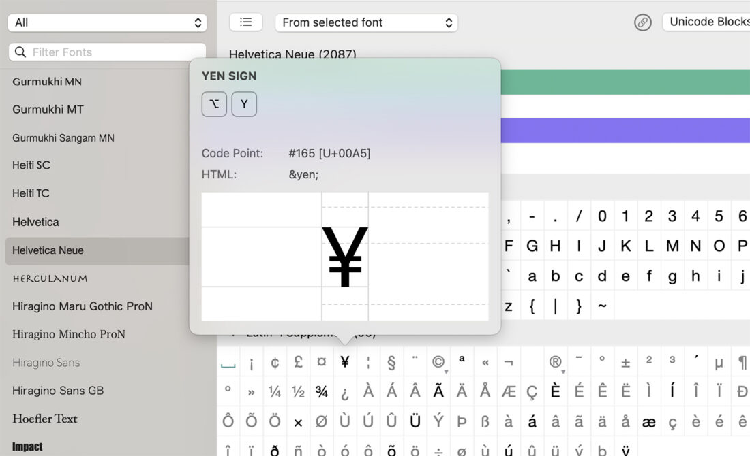Select the pound sign glyph in the grid
This screenshot has height=456, width=750.
click(x=298, y=361)
